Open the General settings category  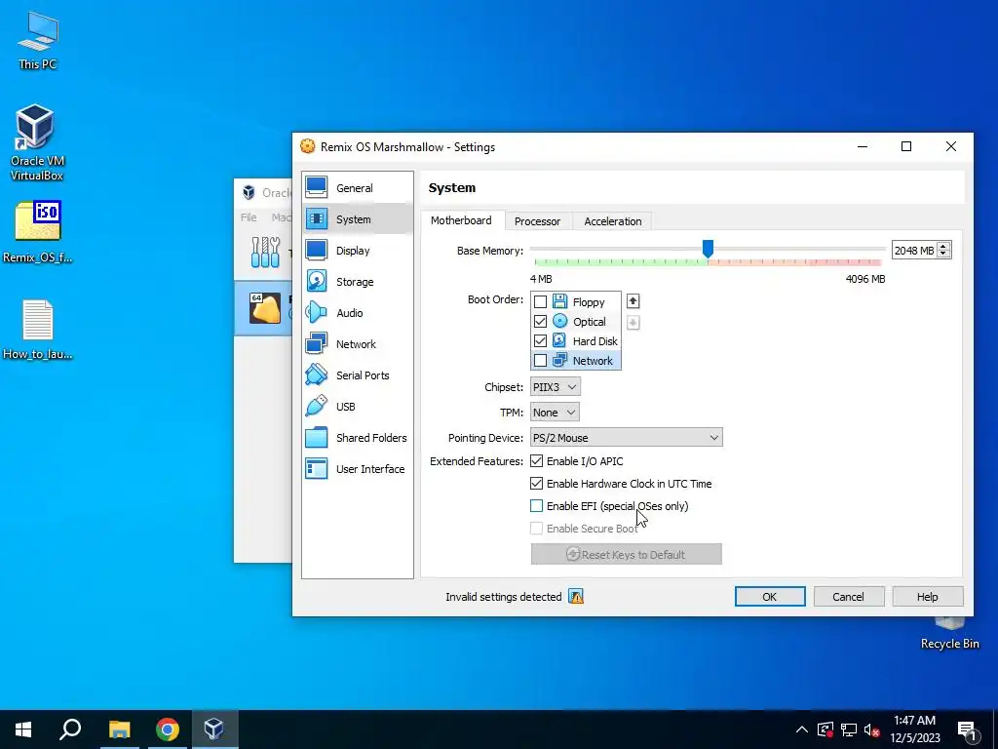(x=357, y=188)
